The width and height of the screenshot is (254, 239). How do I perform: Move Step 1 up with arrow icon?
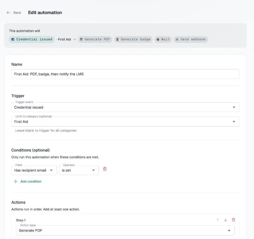point(218,220)
